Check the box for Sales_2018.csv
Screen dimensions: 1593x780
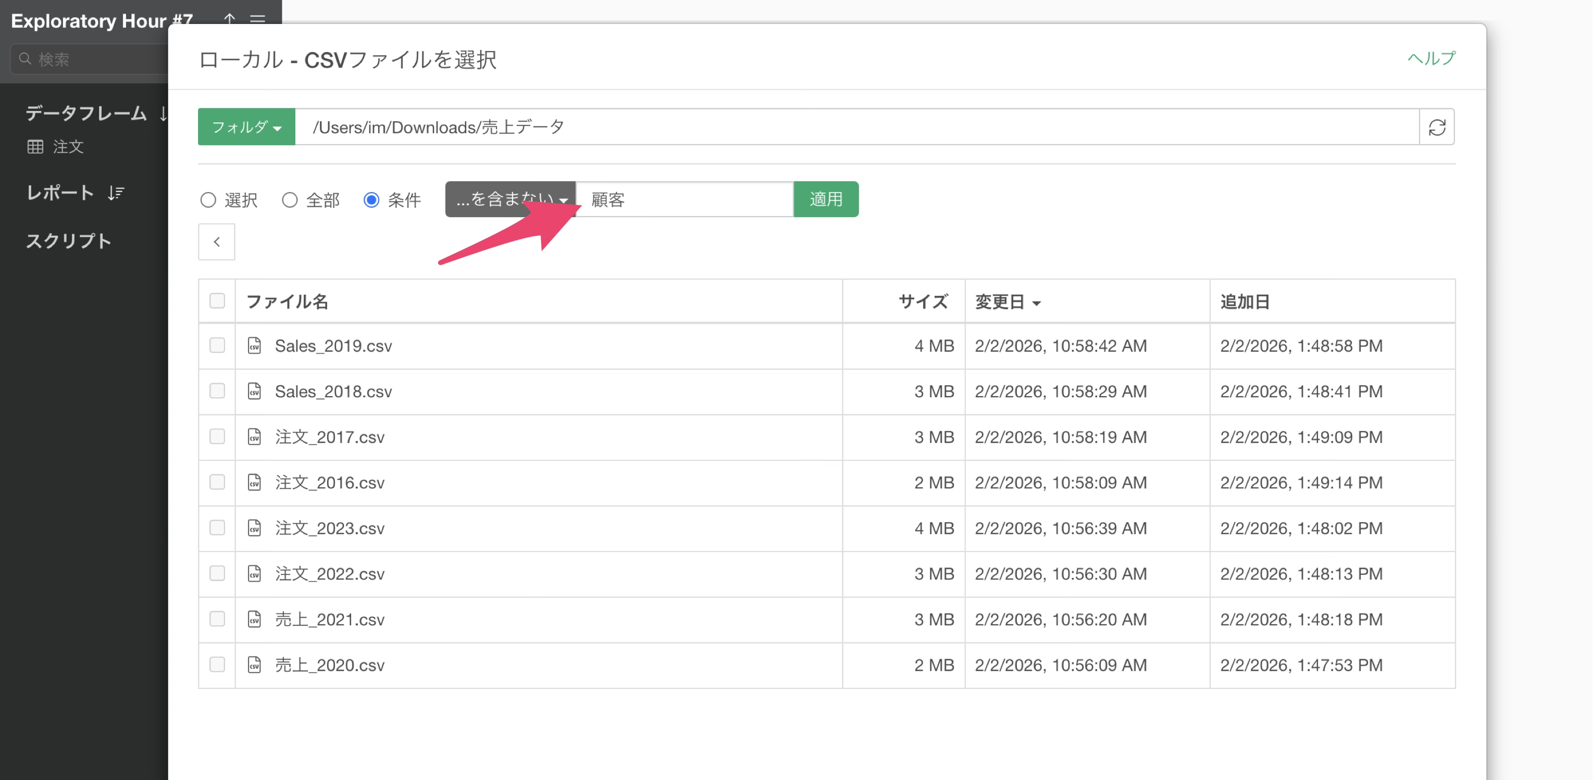click(217, 391)
